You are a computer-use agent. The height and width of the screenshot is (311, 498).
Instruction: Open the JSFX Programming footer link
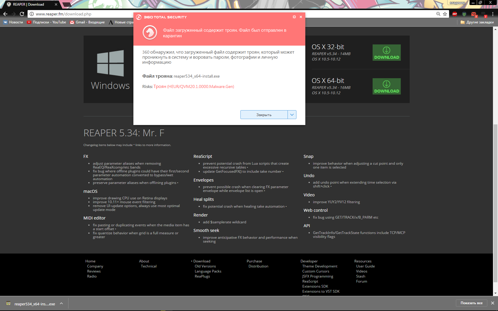pyautogui.click(x=318, y=276)
